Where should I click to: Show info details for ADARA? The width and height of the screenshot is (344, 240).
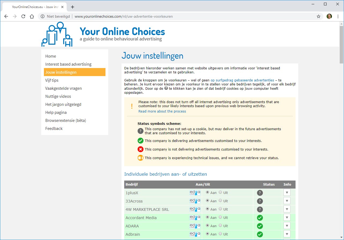coord(287,226)
